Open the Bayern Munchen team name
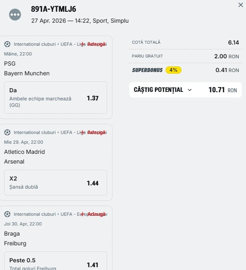 pos(27,73)
